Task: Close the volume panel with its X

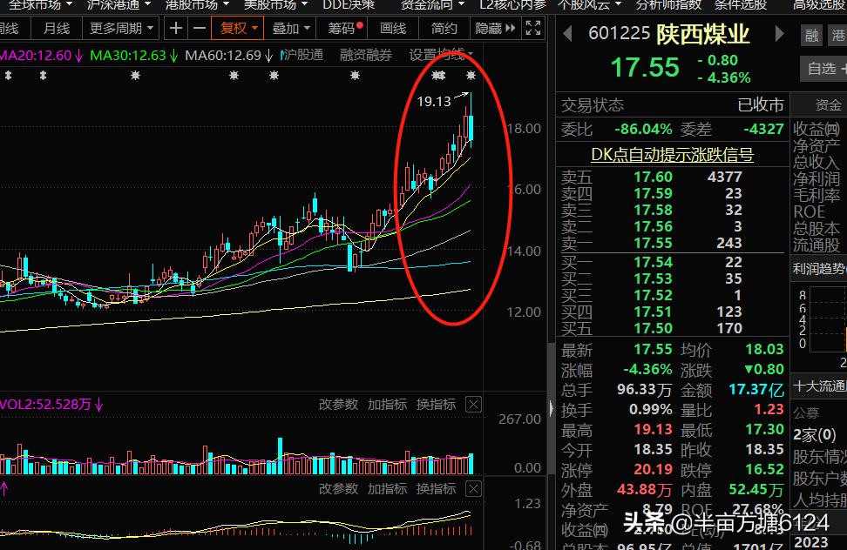Action: (472, 404)
